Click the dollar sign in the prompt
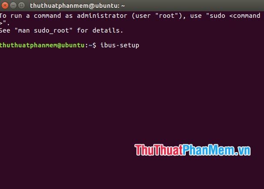This screenshot has height=189, width=264. (94, 45)
